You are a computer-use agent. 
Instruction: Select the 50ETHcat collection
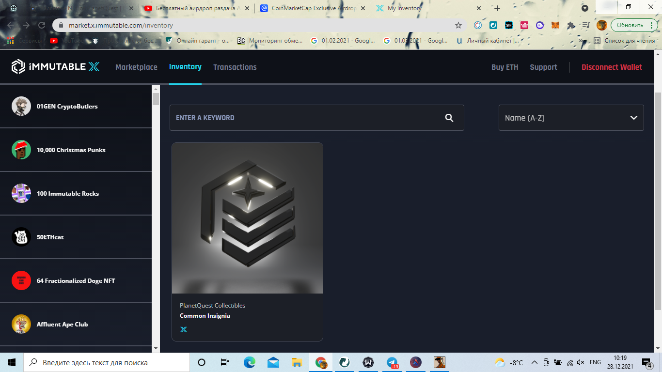tap(76, 237)
